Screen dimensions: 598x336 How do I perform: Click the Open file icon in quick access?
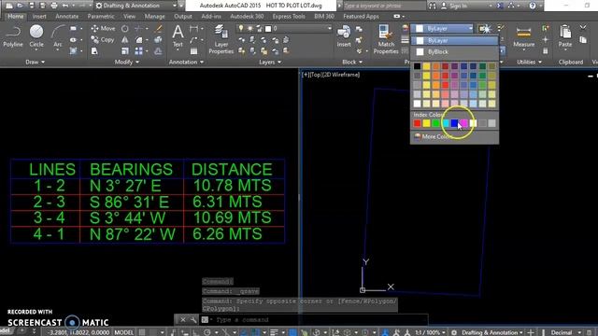click(20, 6)
